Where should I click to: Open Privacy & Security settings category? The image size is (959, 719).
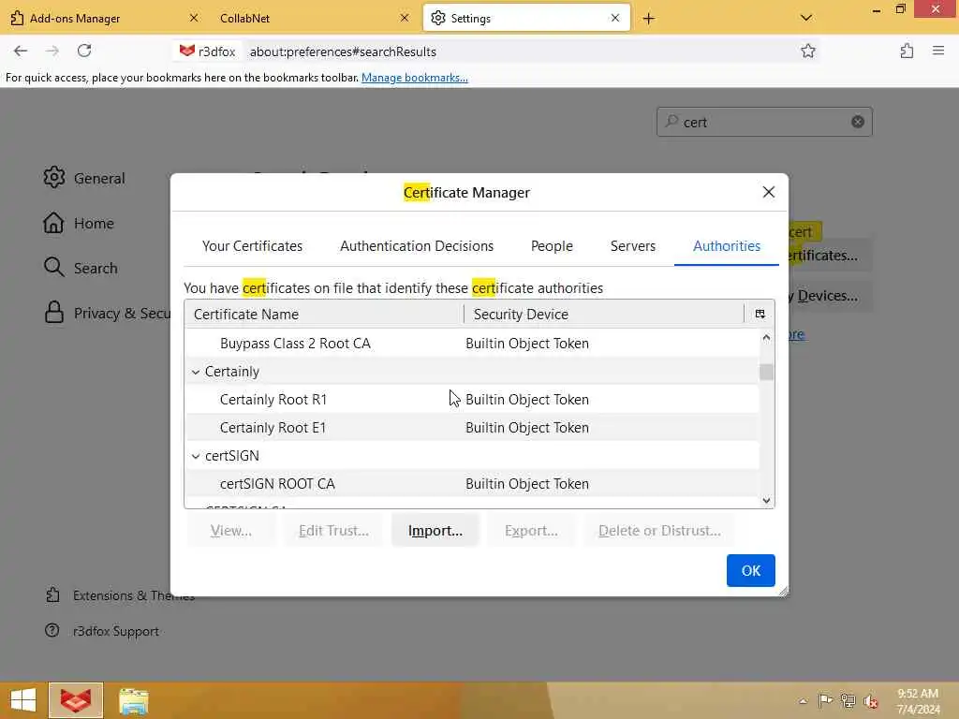pos(107,313)
